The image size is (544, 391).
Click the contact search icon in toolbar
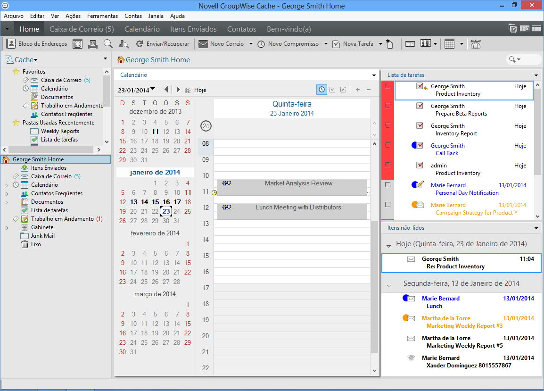pos(124,44)
